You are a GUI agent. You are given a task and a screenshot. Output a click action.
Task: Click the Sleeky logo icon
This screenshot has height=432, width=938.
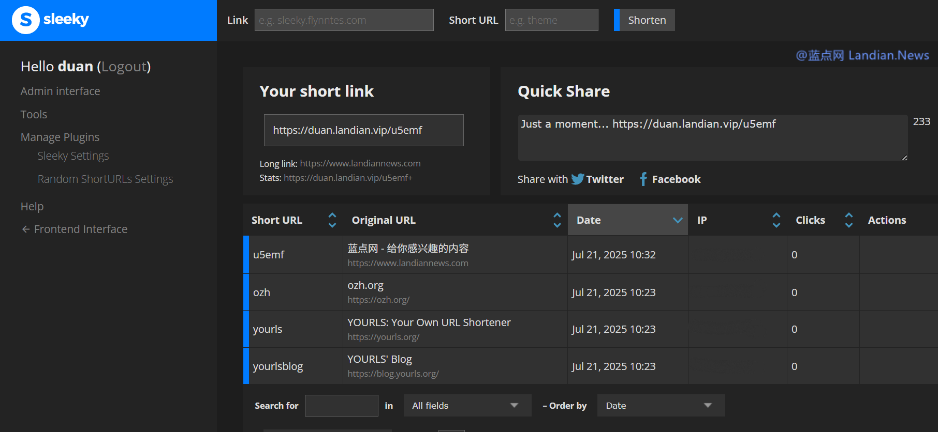pos(25,20)
